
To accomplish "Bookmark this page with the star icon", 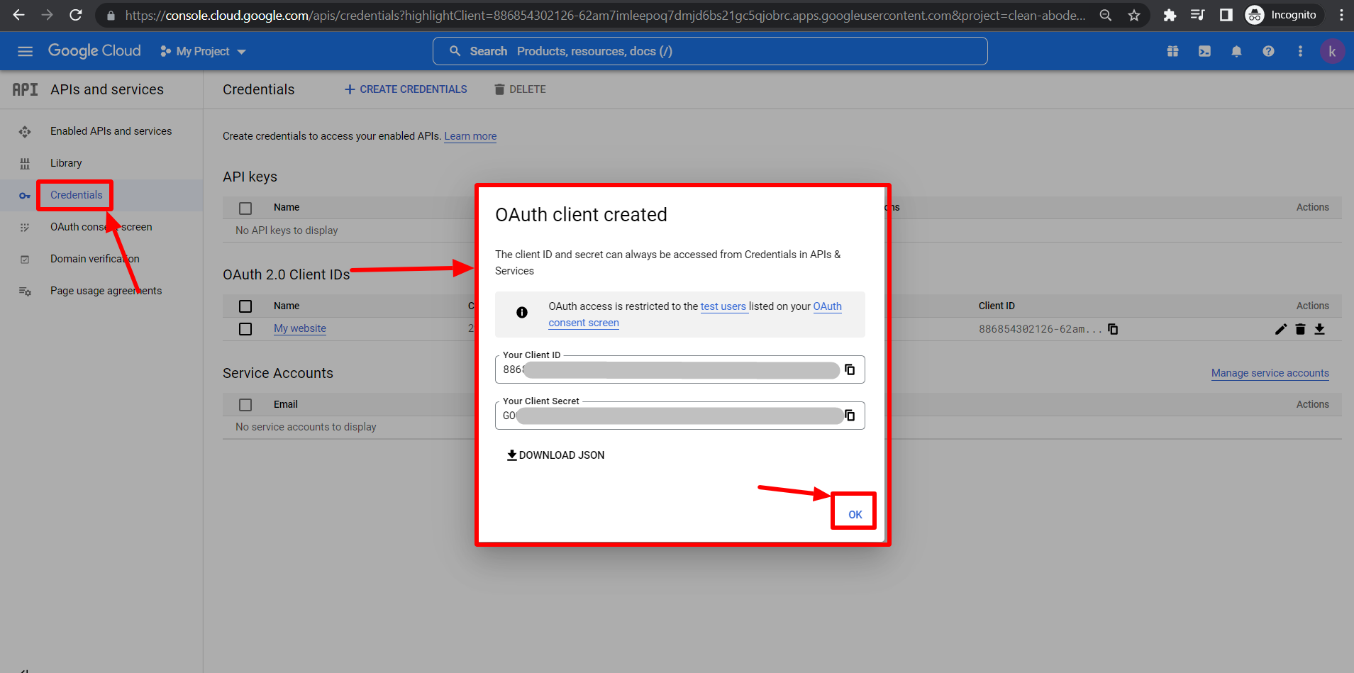I will pos(1134,15).
